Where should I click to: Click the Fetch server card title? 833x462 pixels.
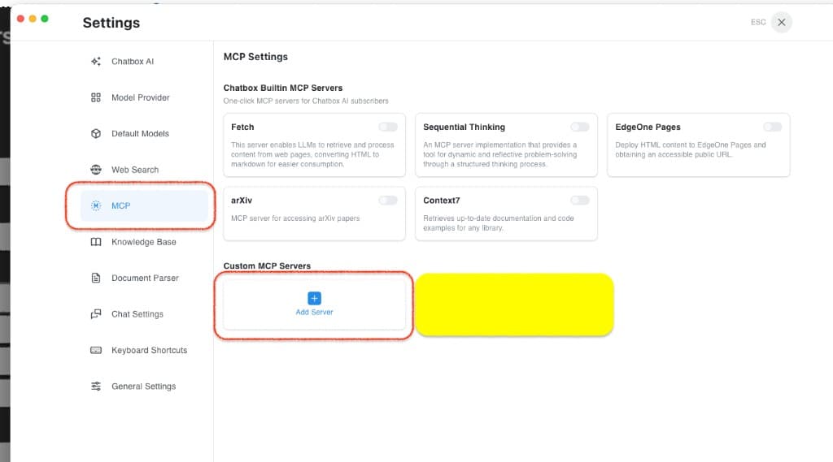point(242,127)
